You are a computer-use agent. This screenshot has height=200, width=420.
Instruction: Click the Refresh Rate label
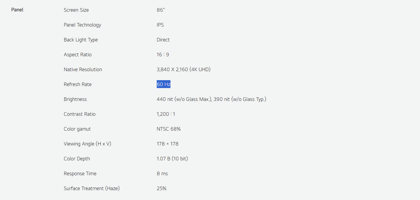pyautogui.click(x=78, y=84)
